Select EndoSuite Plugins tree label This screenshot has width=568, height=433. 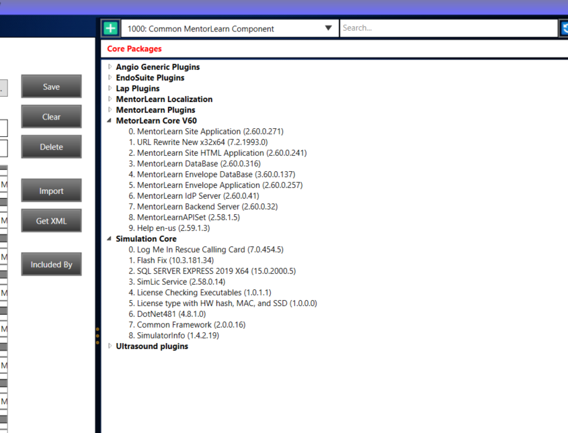coord(150,78)
